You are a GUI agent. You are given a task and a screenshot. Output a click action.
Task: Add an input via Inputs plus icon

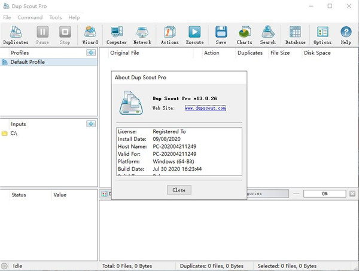coord(91,124)
